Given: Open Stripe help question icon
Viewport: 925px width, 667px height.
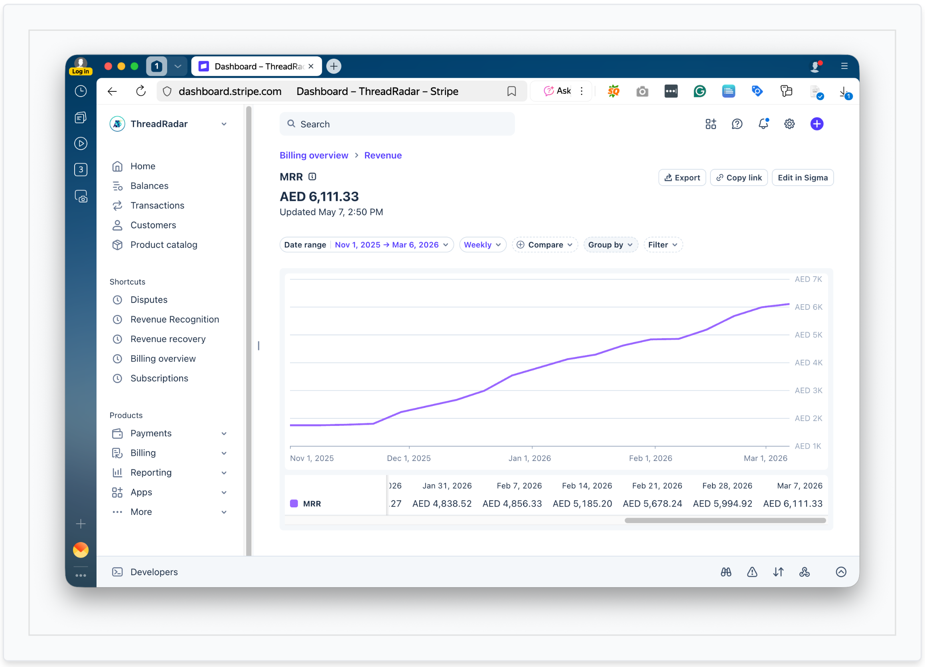Looking at the screenshot, I should click(x=737, y=124).
